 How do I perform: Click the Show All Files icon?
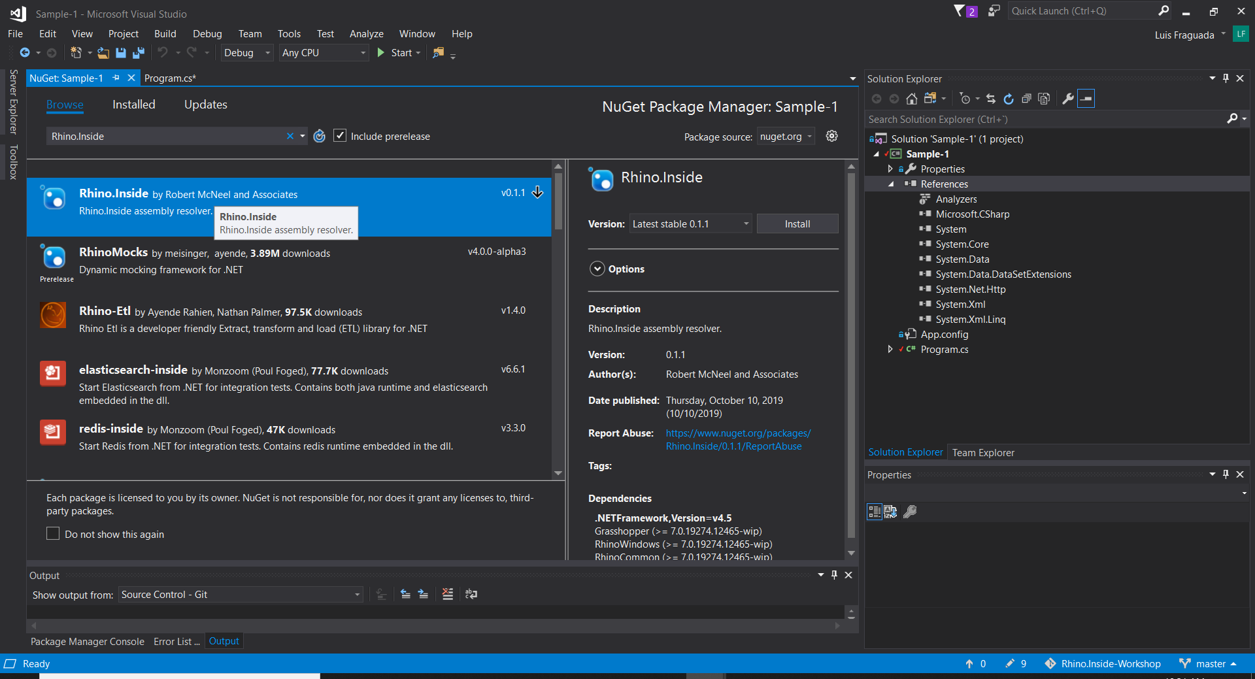(x=1044, y=99)
